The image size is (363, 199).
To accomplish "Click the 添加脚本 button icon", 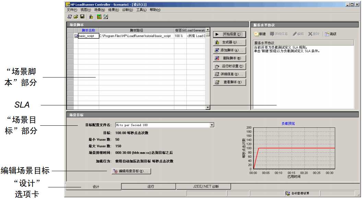I will pyautogui.click(x=217, y=50).
